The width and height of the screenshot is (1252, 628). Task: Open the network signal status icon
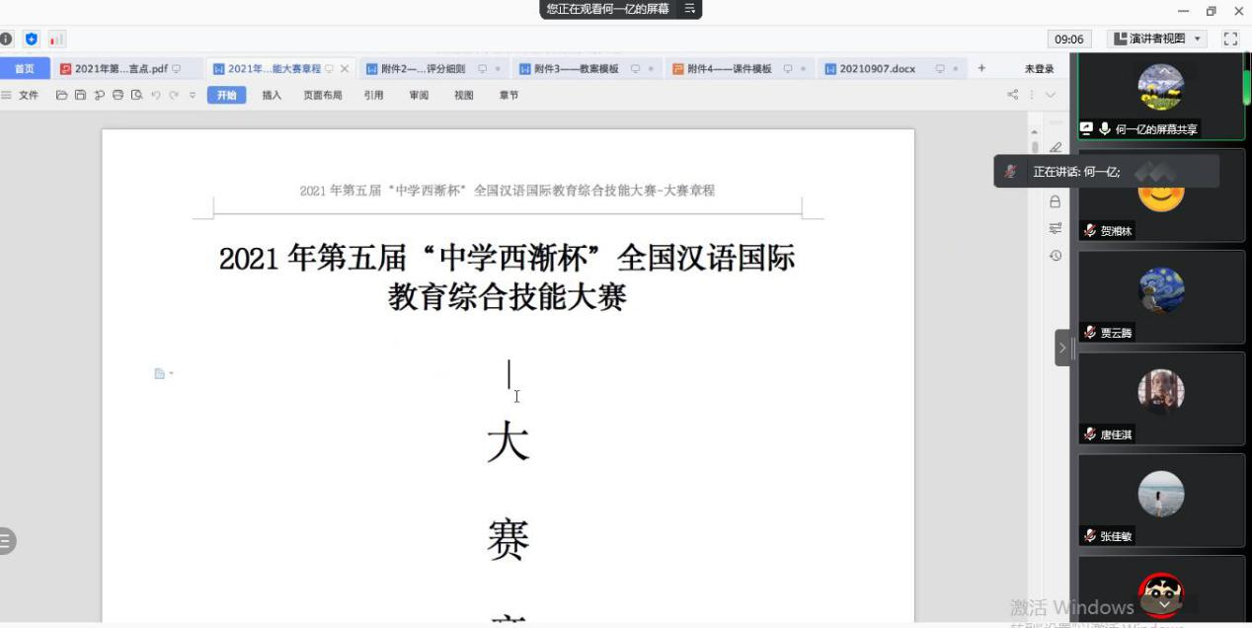point(56,39)
